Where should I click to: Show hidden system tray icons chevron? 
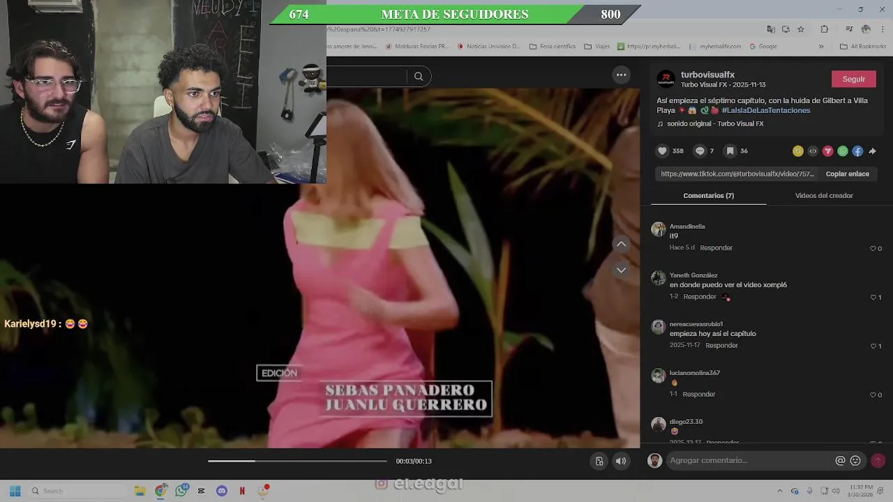point(779,491)
